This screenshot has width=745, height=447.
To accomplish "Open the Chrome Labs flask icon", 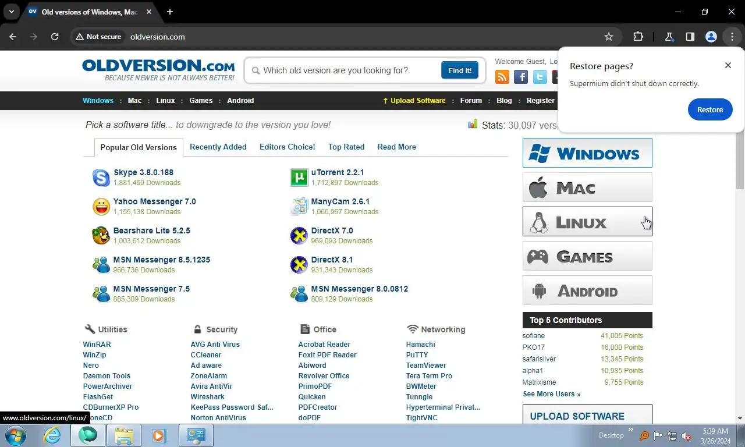I will pos(669,37).
